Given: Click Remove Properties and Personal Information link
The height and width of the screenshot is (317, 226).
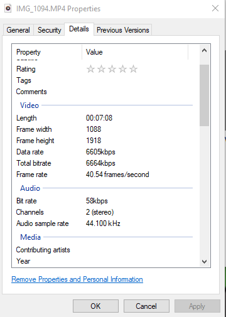Looking at the screenshot, I should tap(77, 279).
